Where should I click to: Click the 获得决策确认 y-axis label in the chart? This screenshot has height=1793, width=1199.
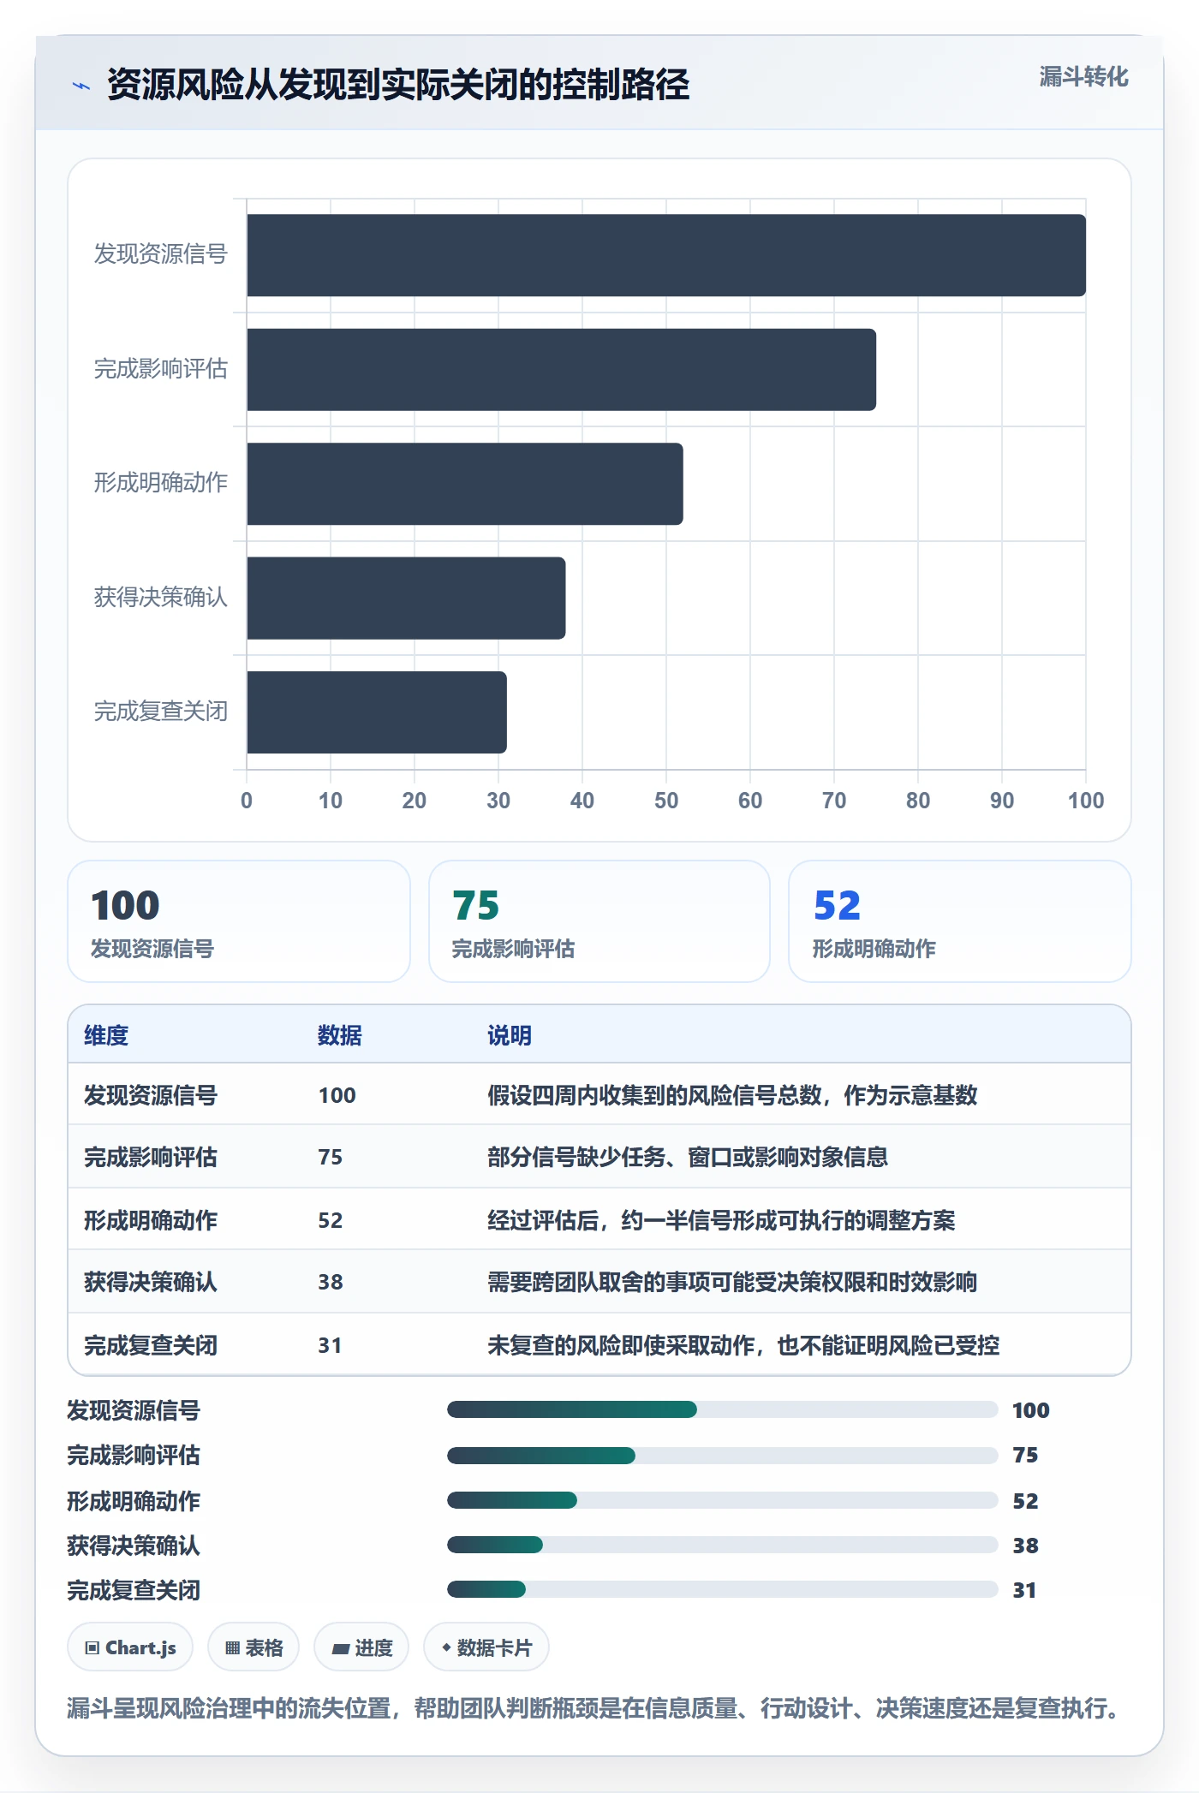pos(161,597)
